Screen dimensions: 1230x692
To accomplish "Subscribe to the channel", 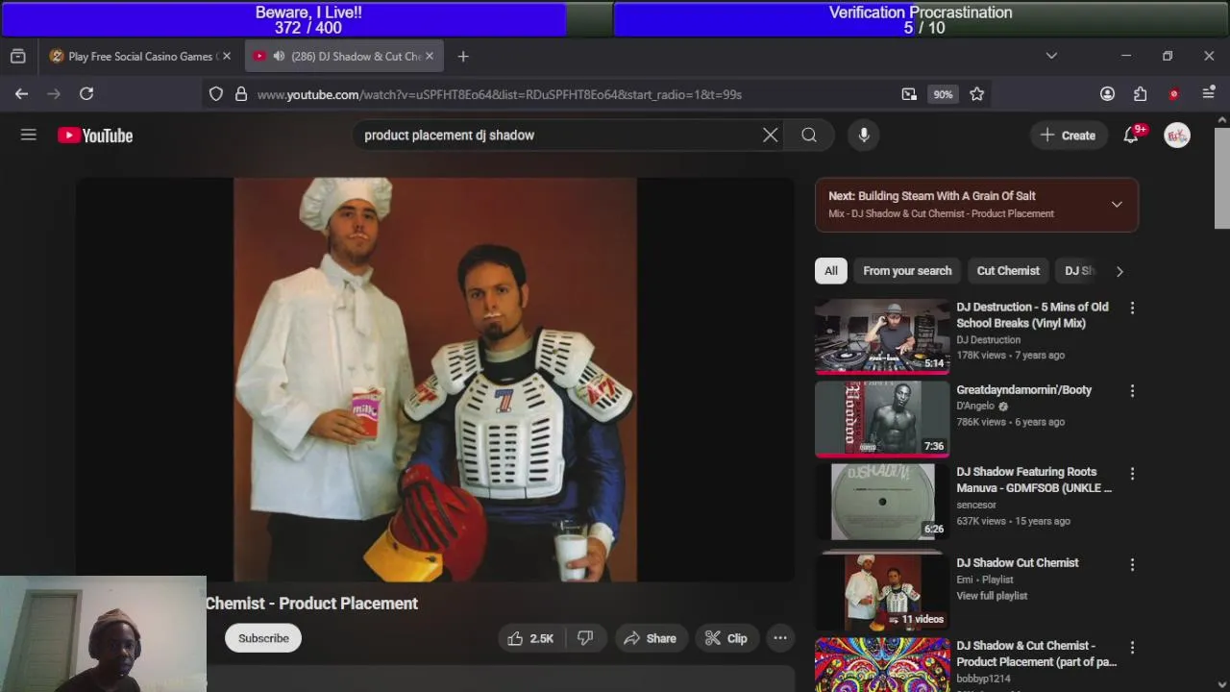I will pyautogui.click(x=263, y=638).
